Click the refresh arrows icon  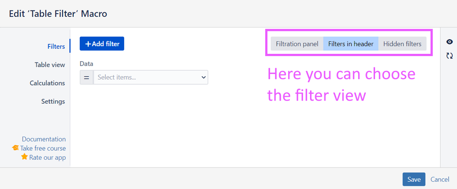[x=449, y=56]
